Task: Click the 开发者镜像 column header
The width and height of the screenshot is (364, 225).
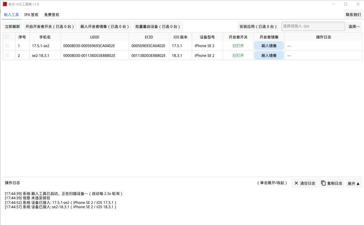Action: pos(269,37)
